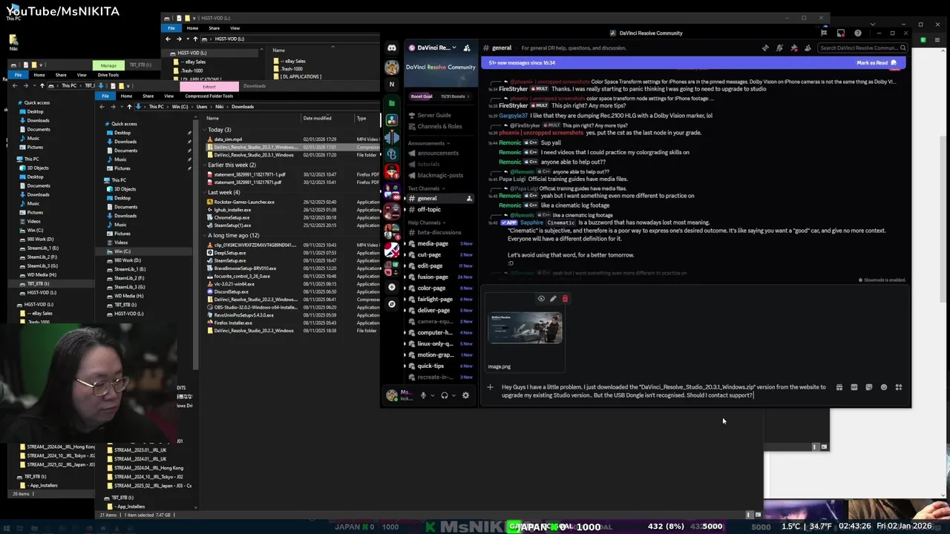This screenshot has width=950, height=534.
Task: Open emoji picker in message box
Action: click(x=884, y=387)
